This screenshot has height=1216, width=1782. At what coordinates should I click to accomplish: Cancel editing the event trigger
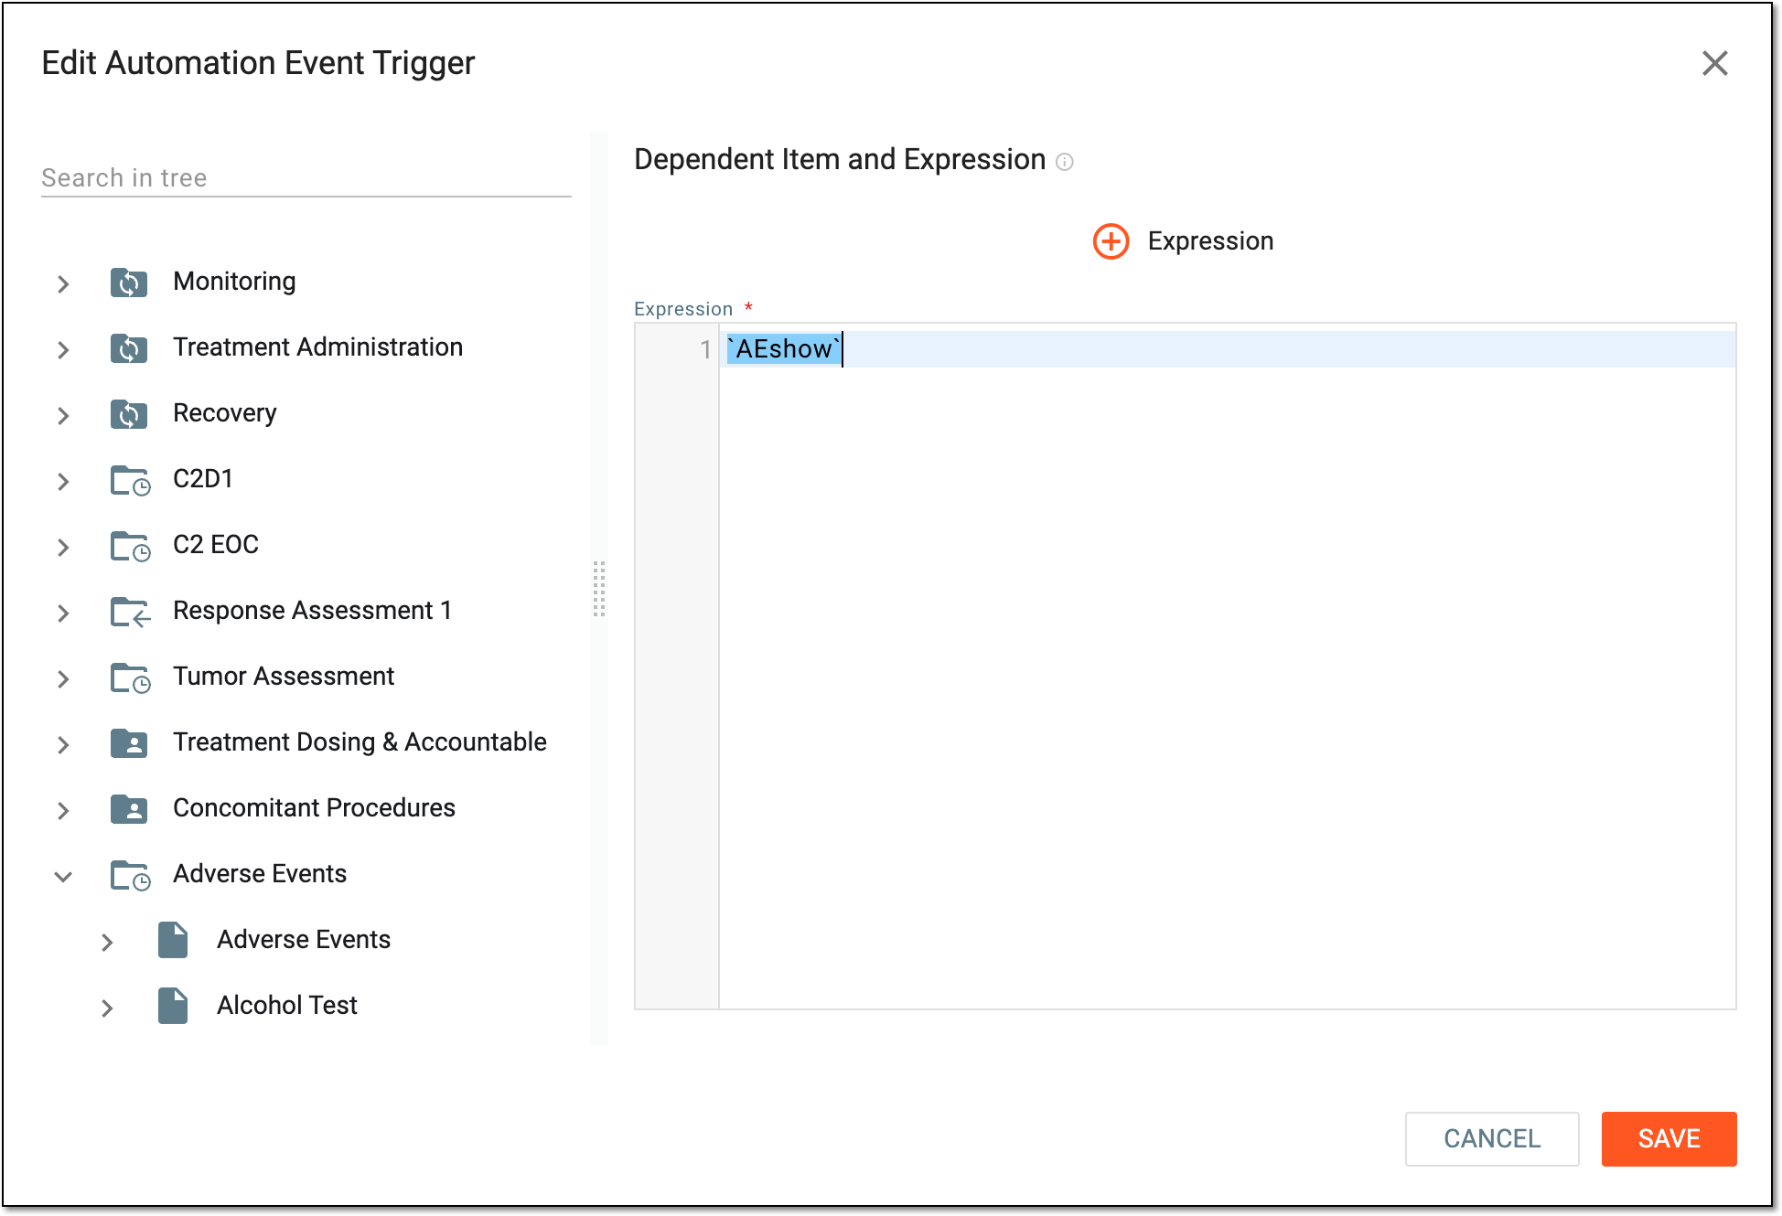(x=1492, y=1138)
